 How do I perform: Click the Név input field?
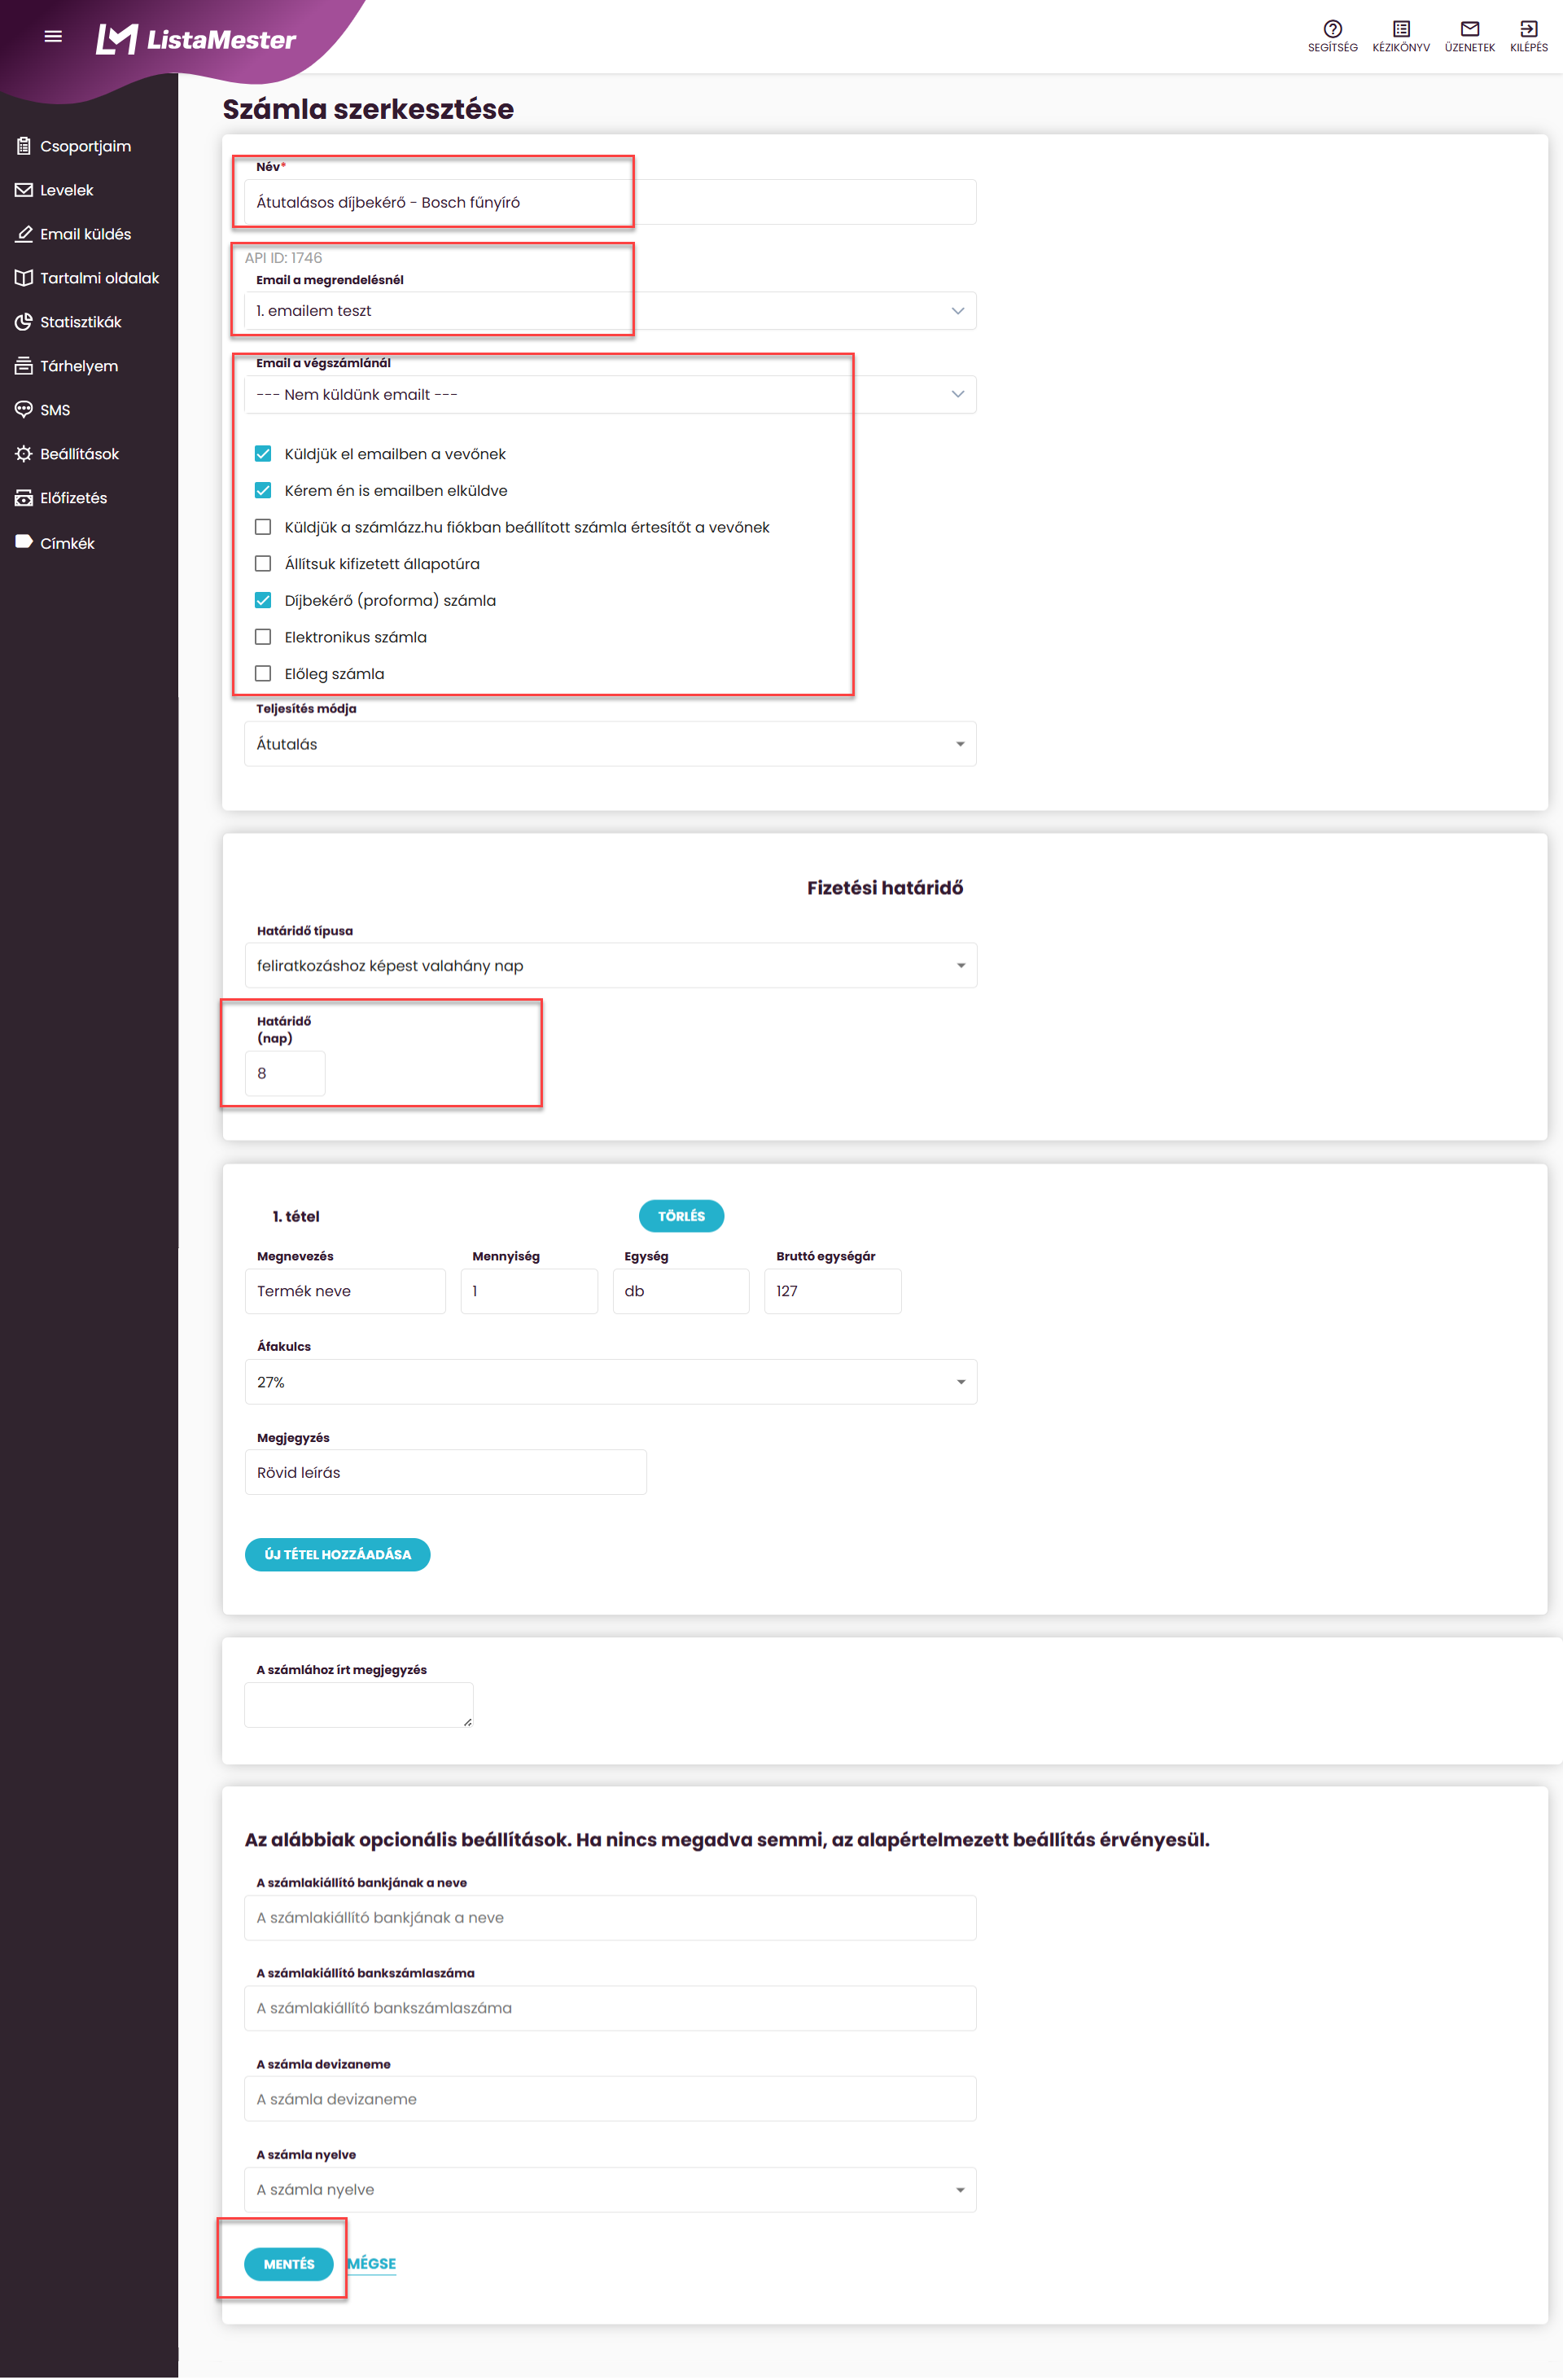610,202
